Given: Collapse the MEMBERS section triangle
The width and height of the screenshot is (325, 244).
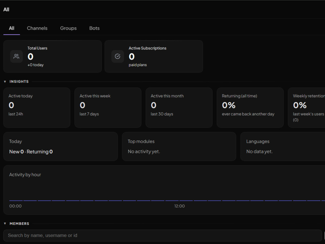Looking at the screenshot, I should point(5,224).
